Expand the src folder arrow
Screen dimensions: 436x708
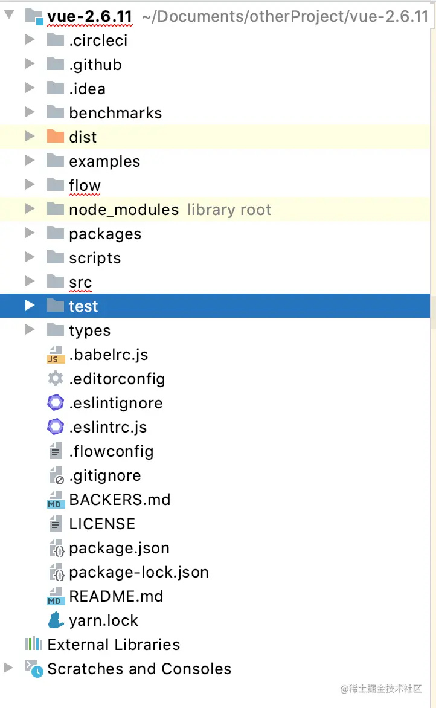(30, 282)
